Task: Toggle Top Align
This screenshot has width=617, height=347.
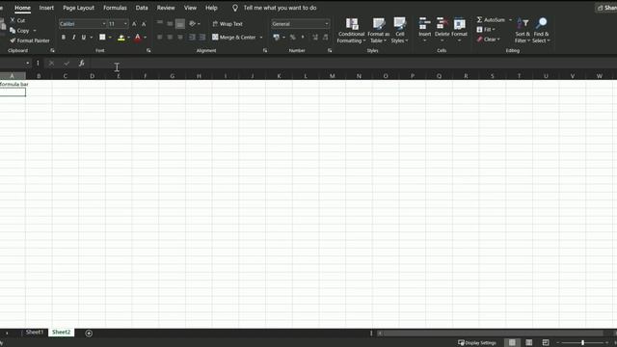Action: pos(160,23)
